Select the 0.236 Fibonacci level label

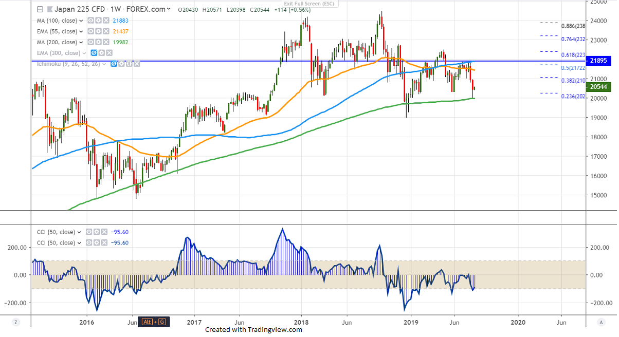[574, 97]
